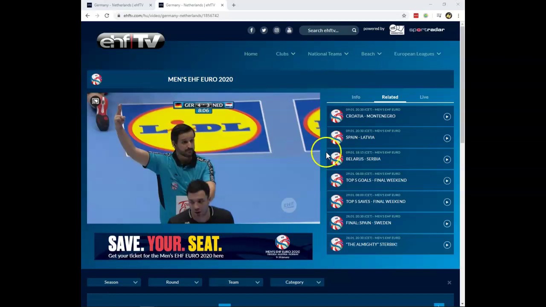Click the EHF Marketing logo

[397, 29]
